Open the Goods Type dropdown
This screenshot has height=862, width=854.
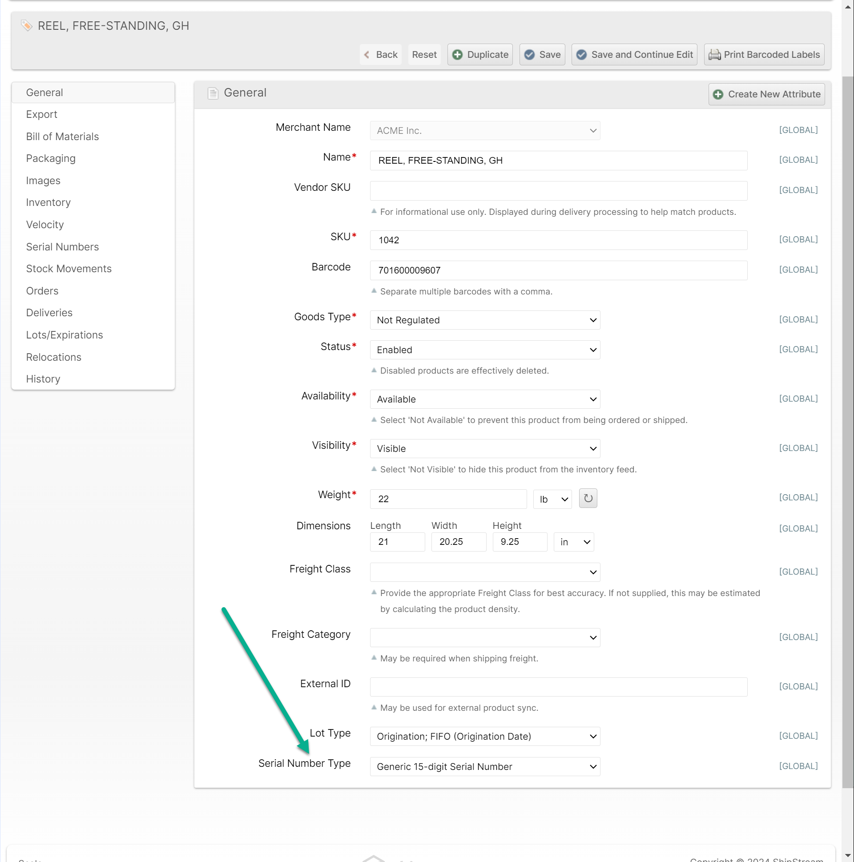[484, 320]
